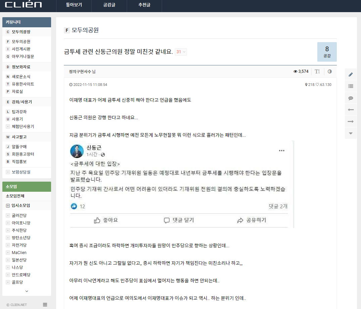Image resolution: width=361 pixels, height=309 pixels.
Task: Click the scroll-down triangle icon
Action: [x=351, y=133]
